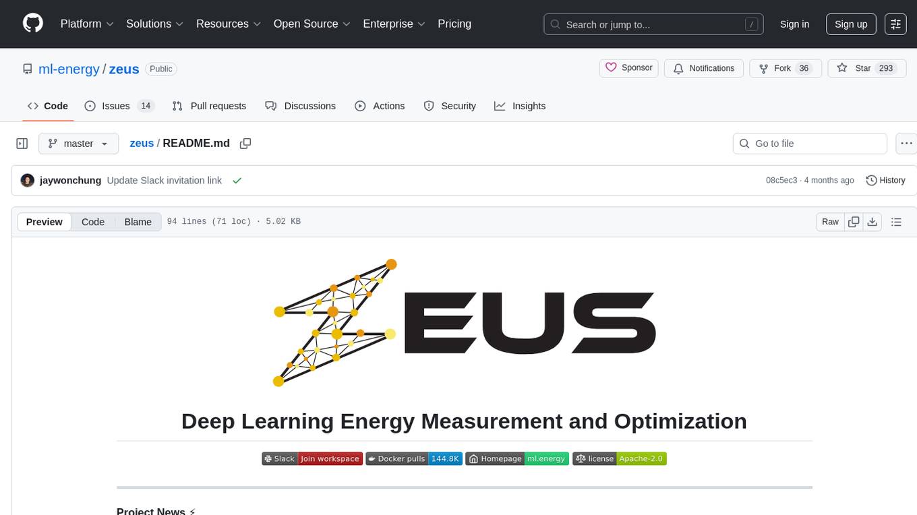Click the GitHub logo icon
Viewport: 917px width, 515px height.
33,24
